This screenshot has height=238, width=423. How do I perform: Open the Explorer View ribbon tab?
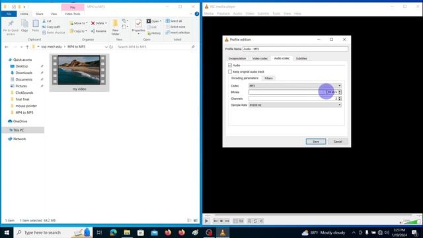point(54,14)
